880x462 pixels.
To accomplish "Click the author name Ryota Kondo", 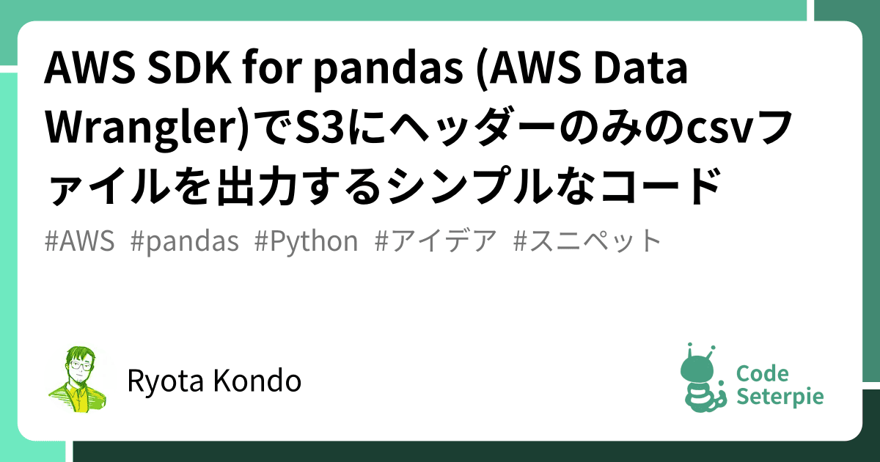I will pos(214,381).
